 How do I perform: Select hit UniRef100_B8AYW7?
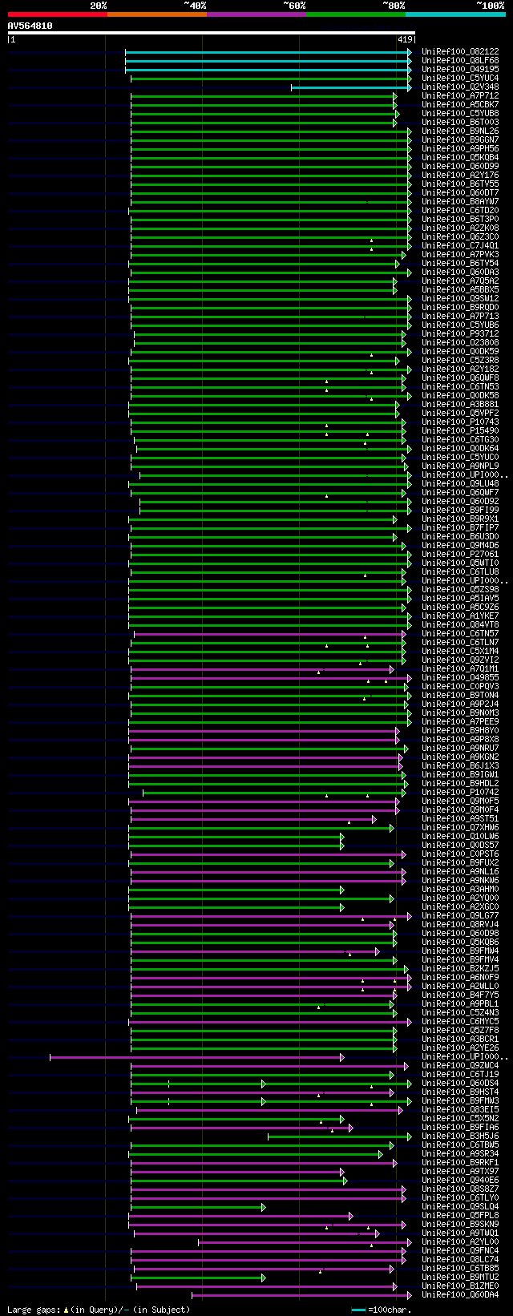pyautogui.click(x=460, y=202)
